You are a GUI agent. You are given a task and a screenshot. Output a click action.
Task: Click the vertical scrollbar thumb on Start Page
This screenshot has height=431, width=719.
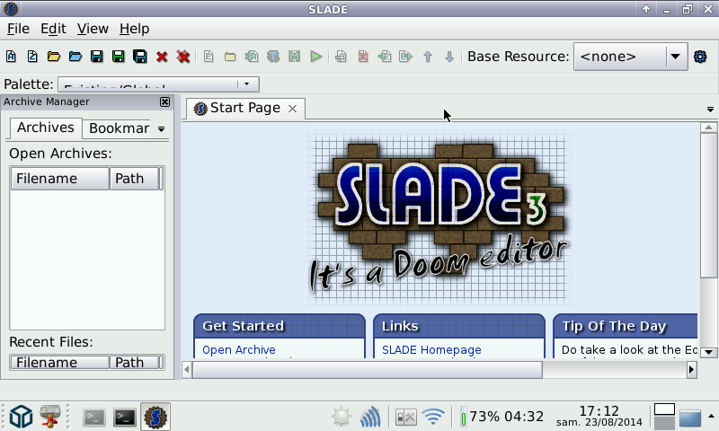(x=708, y=206)
